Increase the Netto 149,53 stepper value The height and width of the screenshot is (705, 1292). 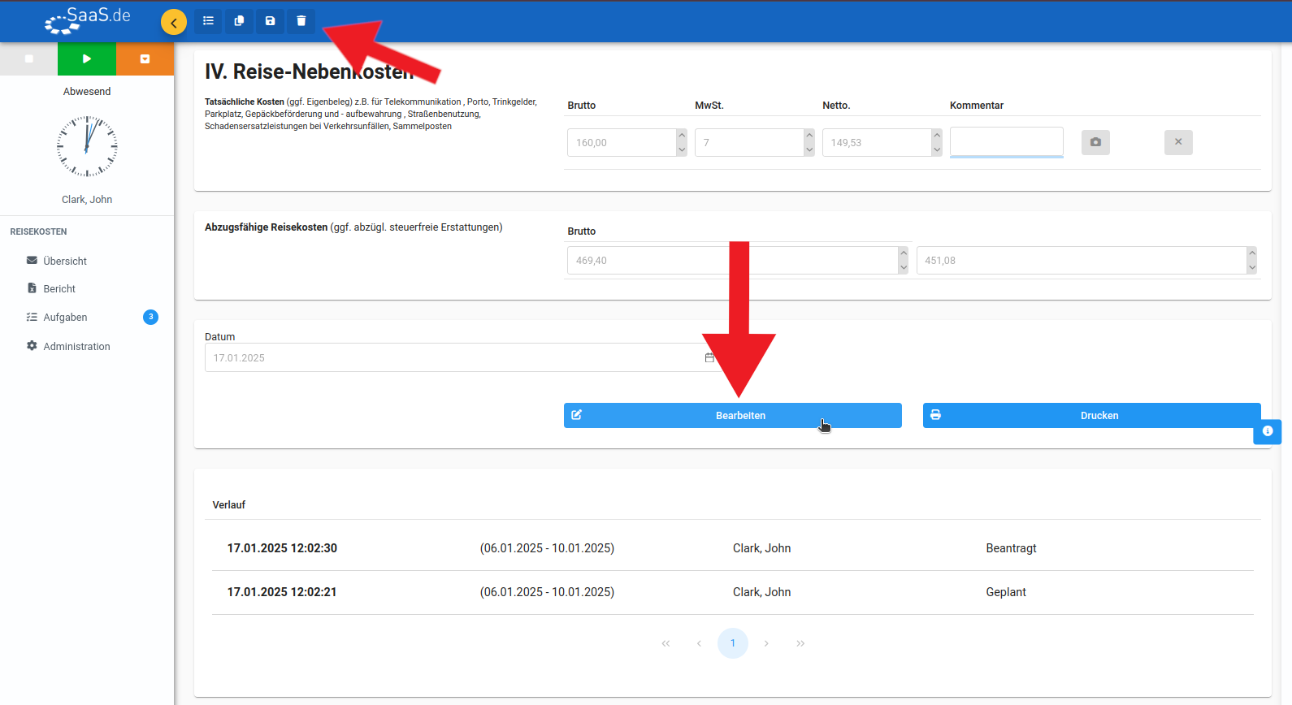tap(937, 136)
